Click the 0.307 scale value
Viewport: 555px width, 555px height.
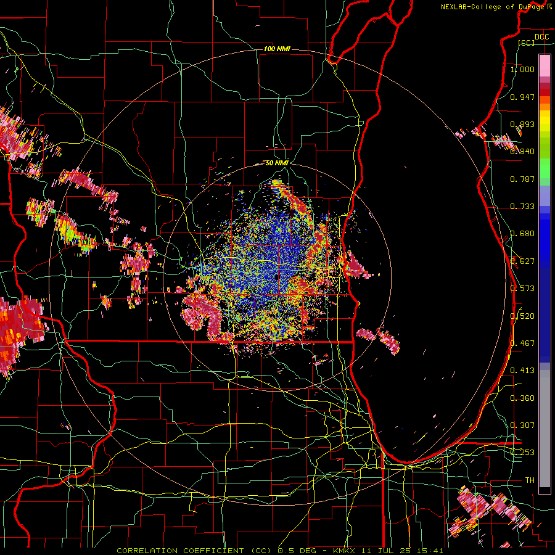522,425
